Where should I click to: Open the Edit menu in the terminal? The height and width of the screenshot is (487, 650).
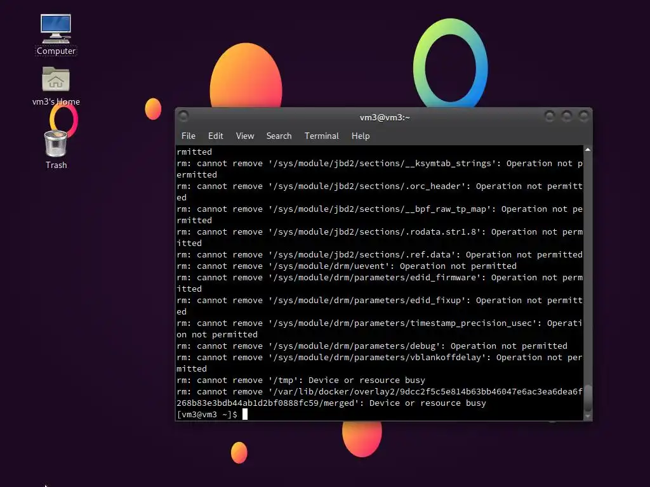216,136
